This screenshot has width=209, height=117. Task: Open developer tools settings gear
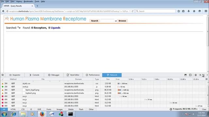pyautogui.click(x=196, y=75)
